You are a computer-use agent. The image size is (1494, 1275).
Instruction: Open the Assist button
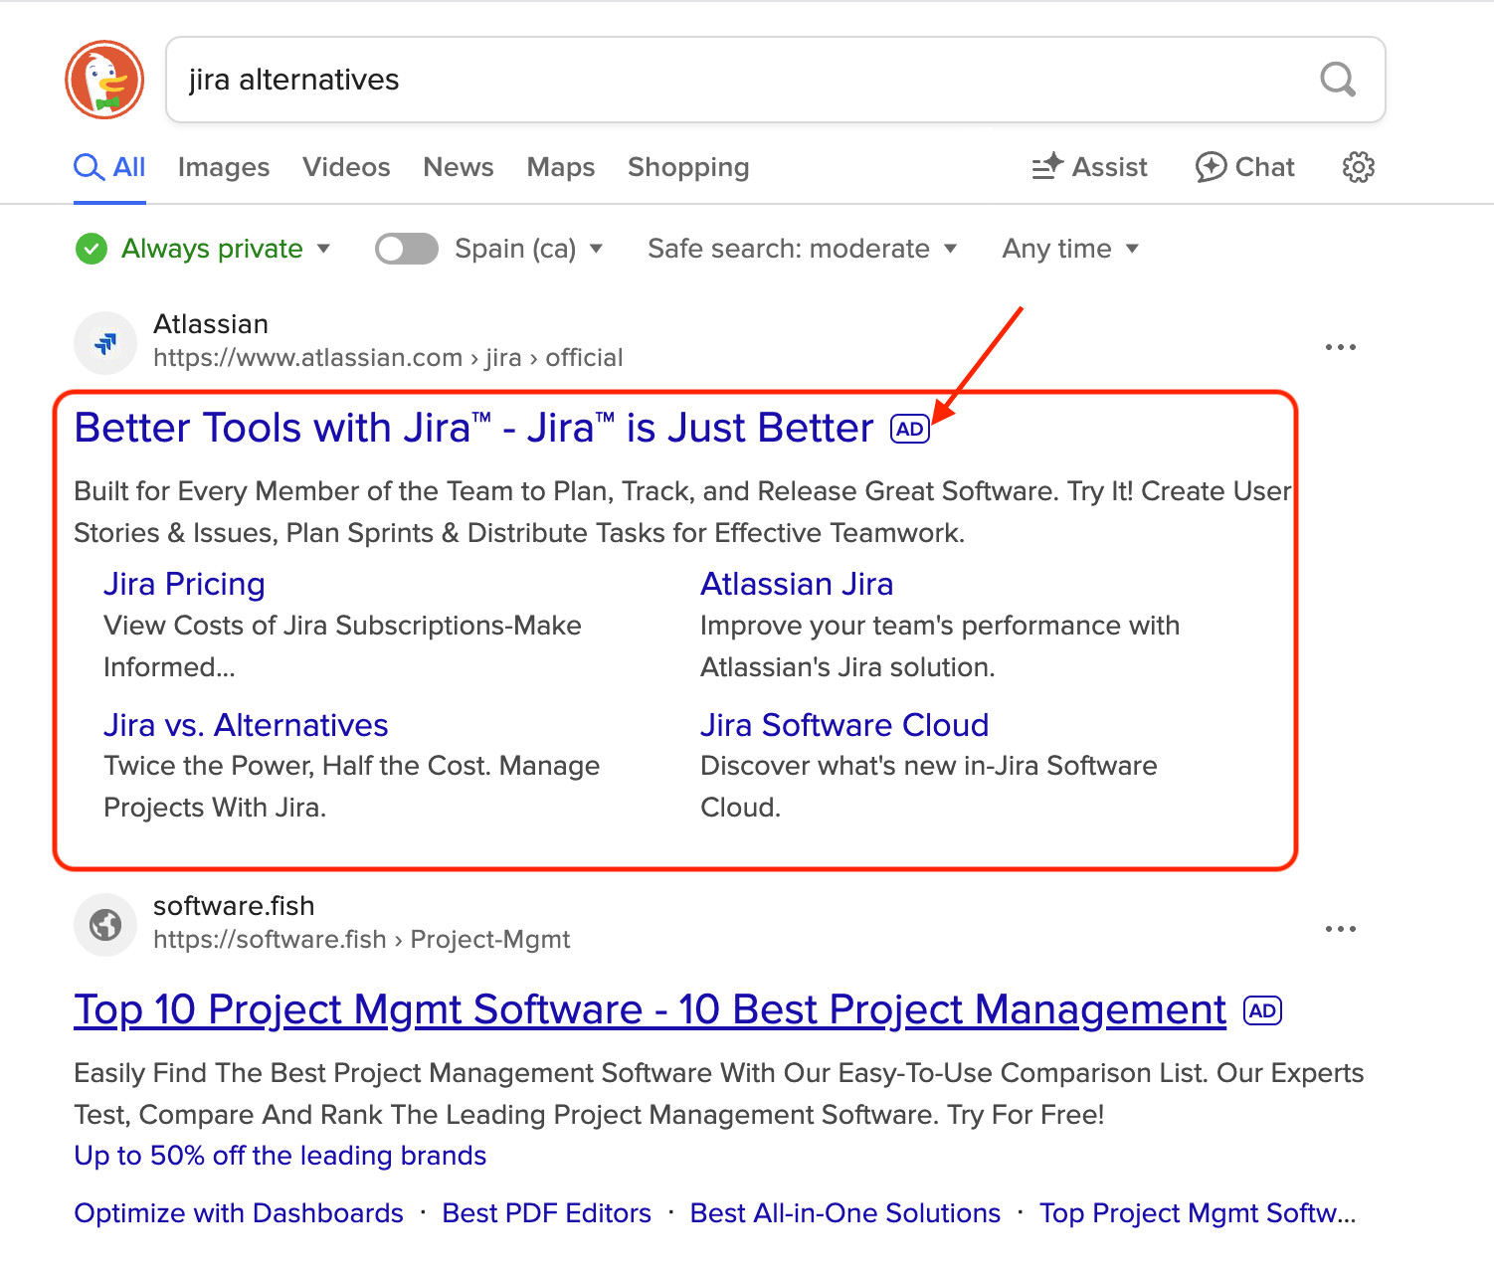[x=1089, y=167]
